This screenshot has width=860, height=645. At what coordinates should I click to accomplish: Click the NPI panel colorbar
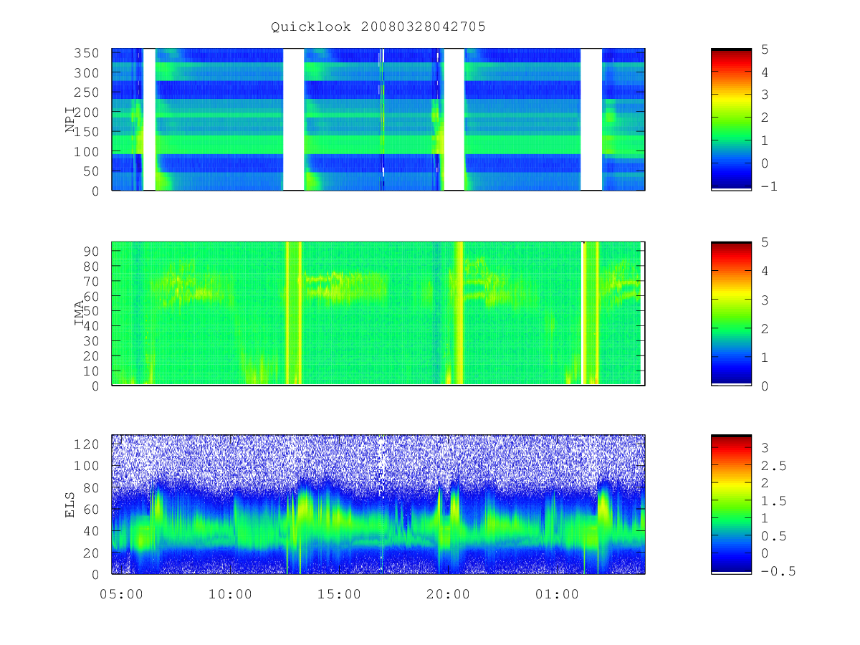point(731,119)
